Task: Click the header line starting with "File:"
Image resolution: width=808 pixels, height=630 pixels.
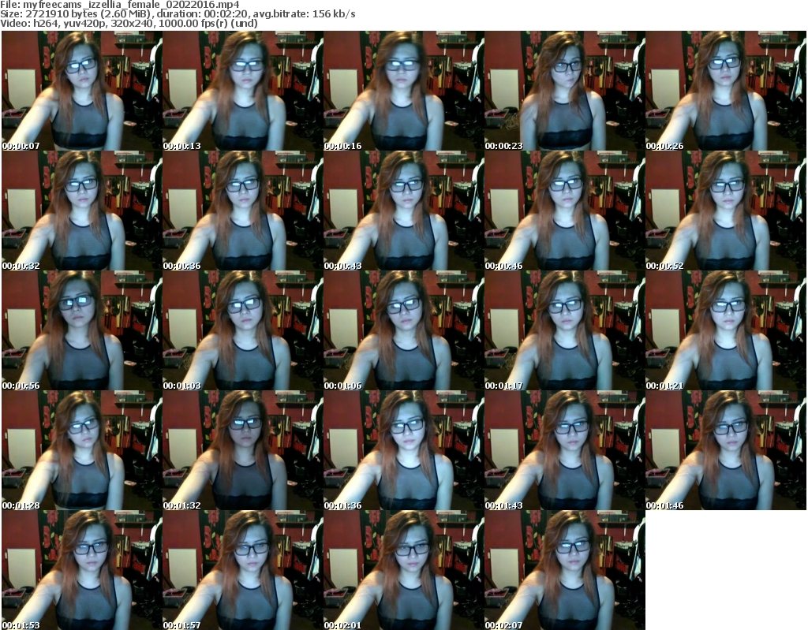Action: point(120,5)
